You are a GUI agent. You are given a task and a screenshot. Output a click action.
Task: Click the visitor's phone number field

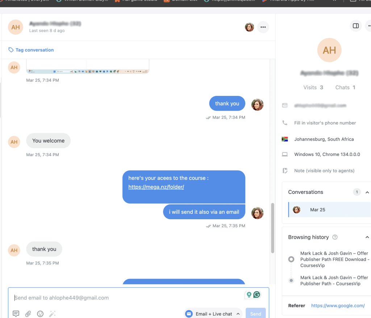point(325,123)
